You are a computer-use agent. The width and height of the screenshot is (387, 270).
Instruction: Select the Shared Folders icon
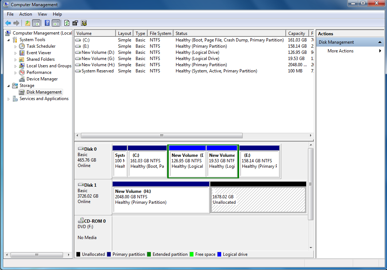coord(22,59)
